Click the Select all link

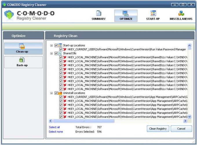click(x=54, y=127)
